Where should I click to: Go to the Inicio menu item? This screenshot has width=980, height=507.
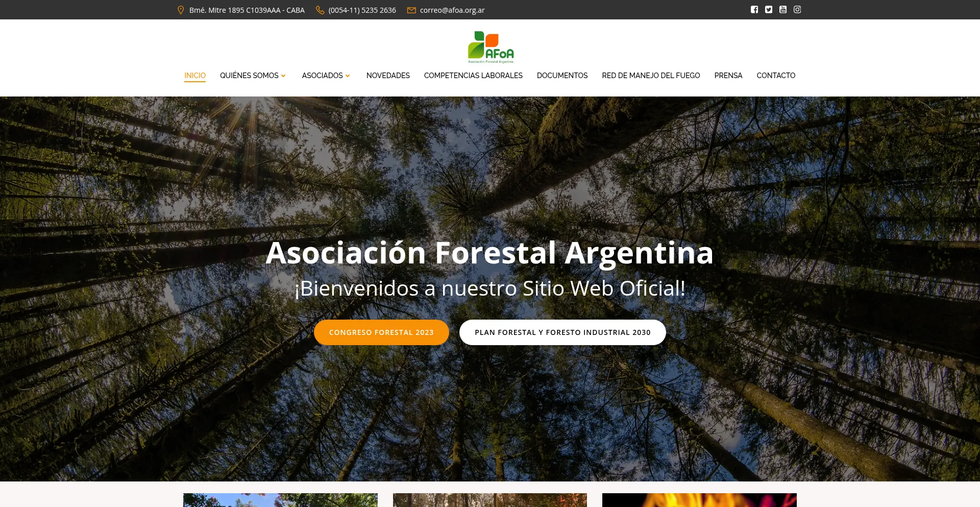coord(195,76)
